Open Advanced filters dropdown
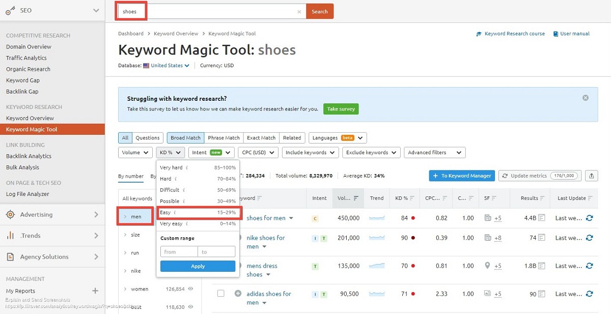Screen dimensions: 611x314 tap(435, 153)
